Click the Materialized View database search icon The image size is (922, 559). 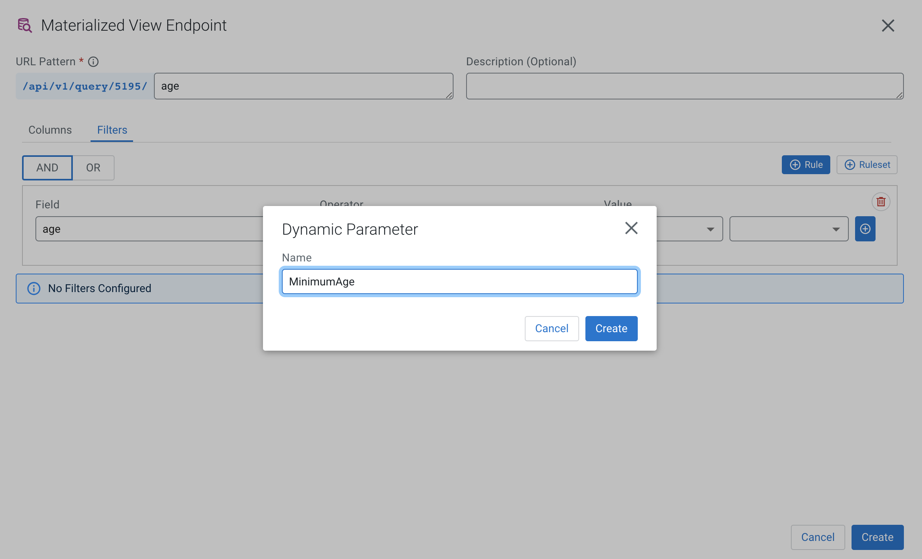[x=25, y=26]
